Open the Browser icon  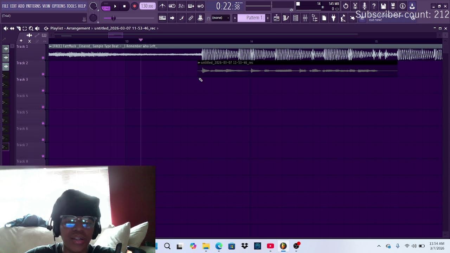315,18
